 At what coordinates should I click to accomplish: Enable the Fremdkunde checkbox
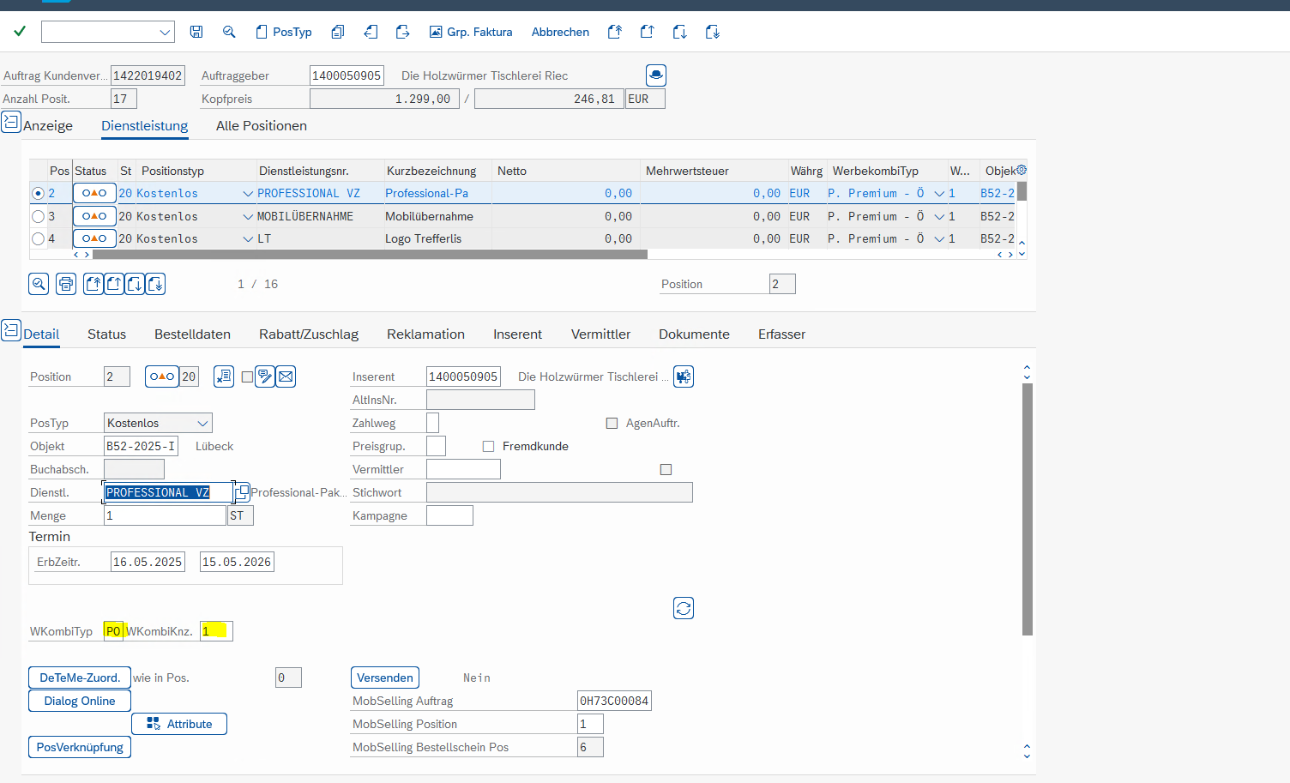coord(488,446)
